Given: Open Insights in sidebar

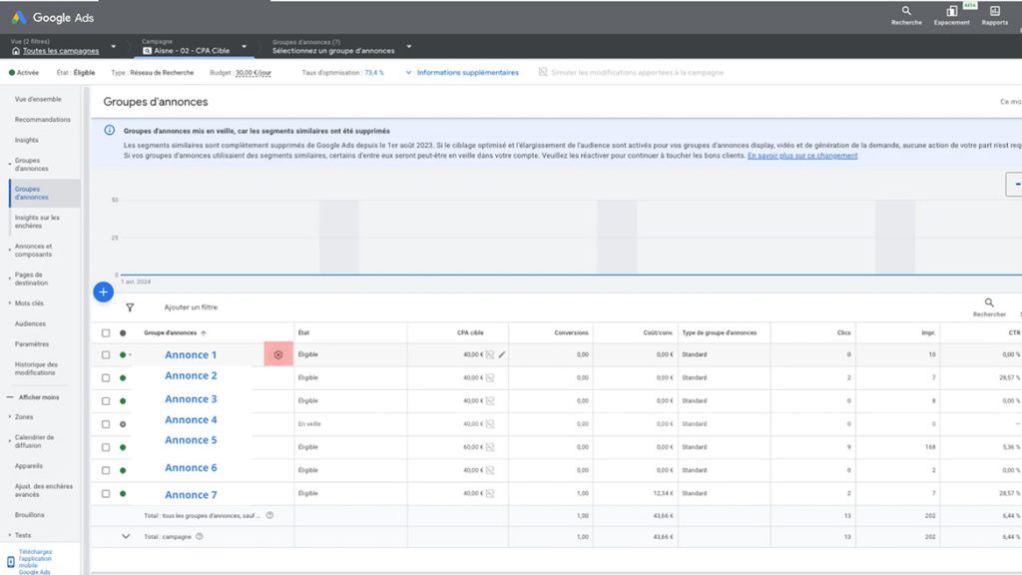Looking at the screenshot, I should pyautogui.click(x=27, y=140).
